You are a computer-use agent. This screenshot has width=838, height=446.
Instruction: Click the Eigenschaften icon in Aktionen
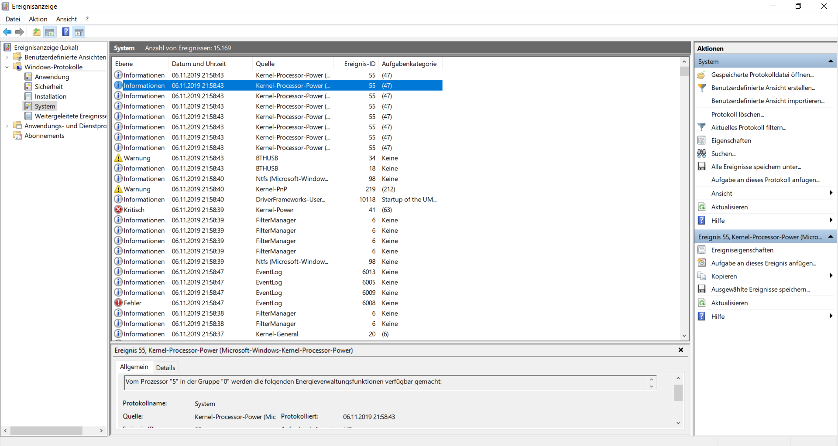[701, 141]
